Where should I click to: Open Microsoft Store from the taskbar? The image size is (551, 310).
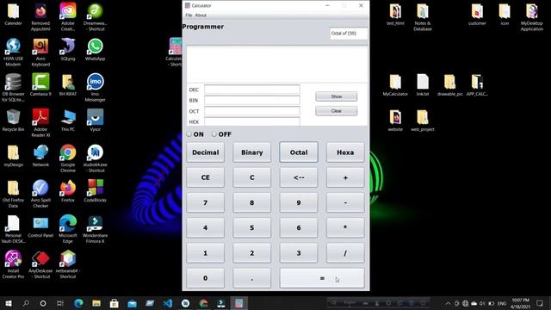pyautogui.click(x=114, y=303)
